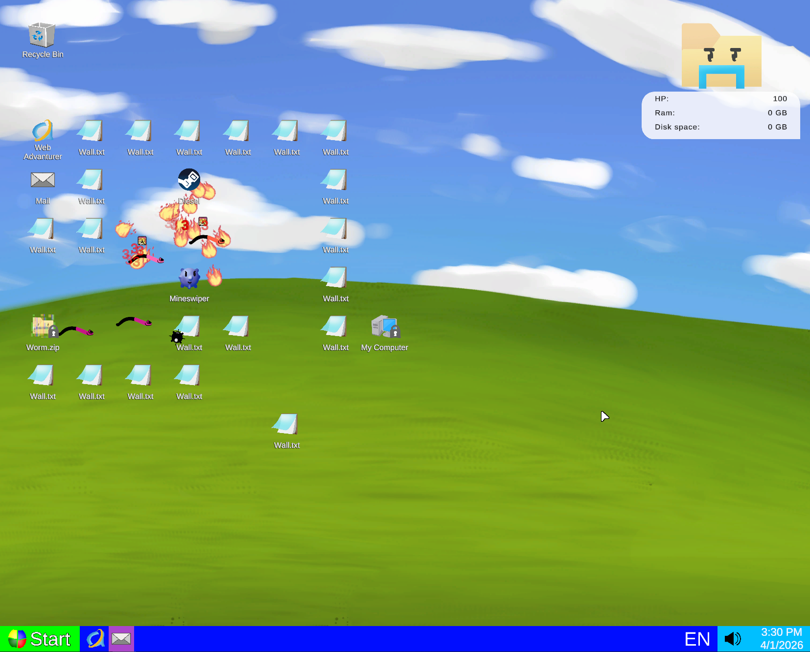Click the Ram stat label
The image size is (810, 652).
665,113
